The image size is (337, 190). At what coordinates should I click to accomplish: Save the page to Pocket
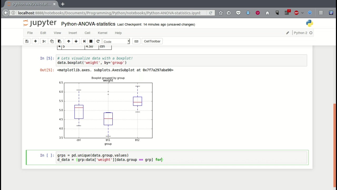pyautogui.click(x=238, y=13)
